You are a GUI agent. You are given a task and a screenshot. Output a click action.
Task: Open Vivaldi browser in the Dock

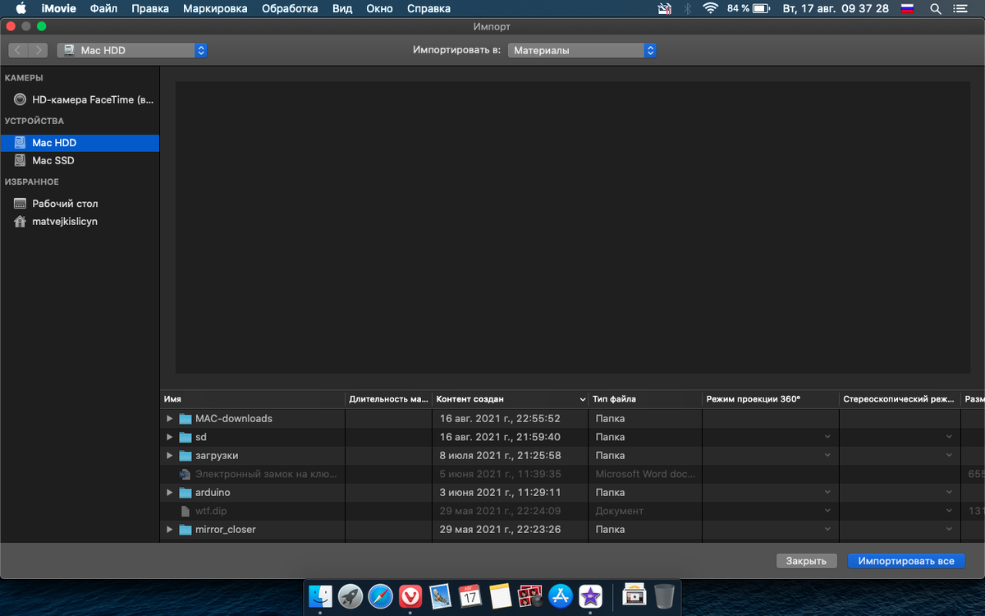click(x=410, y=595)
